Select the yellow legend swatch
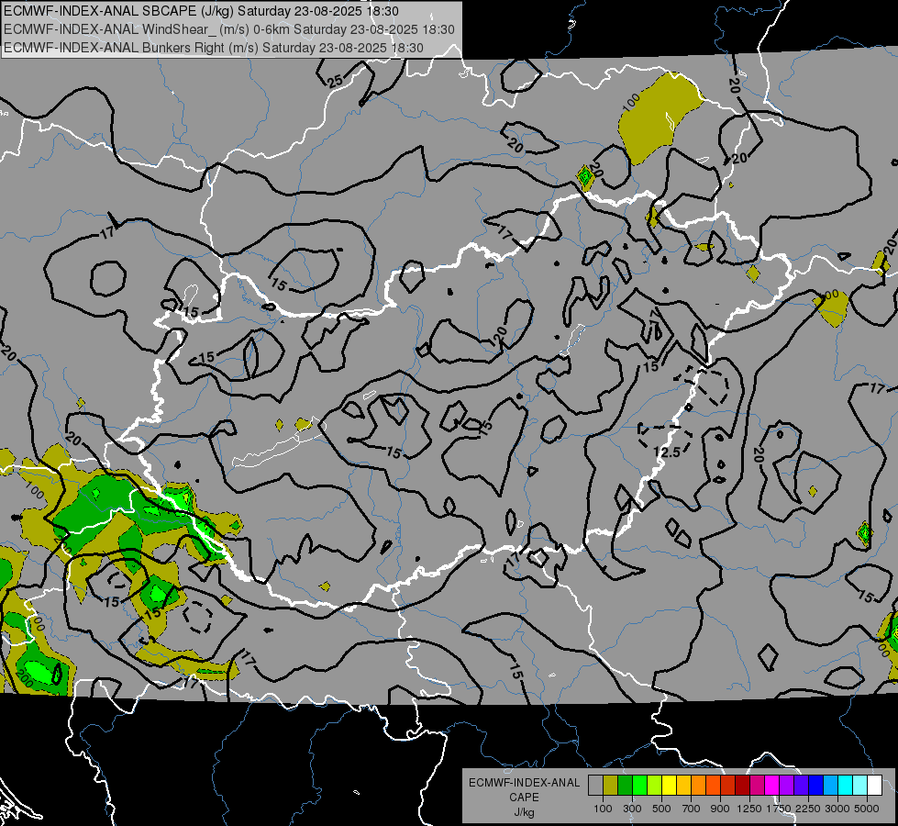 (x=669, y=785)
